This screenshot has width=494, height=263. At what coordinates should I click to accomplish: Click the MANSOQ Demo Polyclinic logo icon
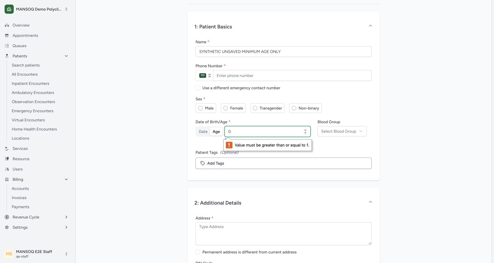coord(9,9)
